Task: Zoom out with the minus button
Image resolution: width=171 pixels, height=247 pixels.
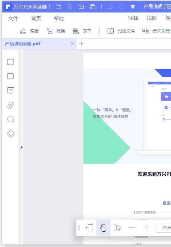Action: [x=132, y=228]
